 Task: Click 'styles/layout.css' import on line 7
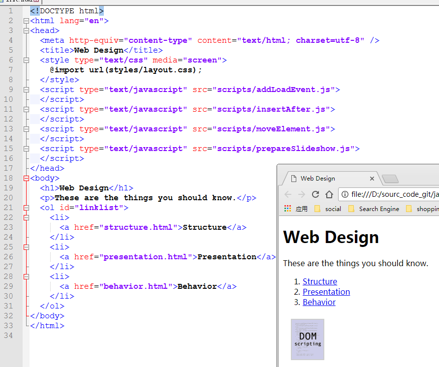point(150,70)
